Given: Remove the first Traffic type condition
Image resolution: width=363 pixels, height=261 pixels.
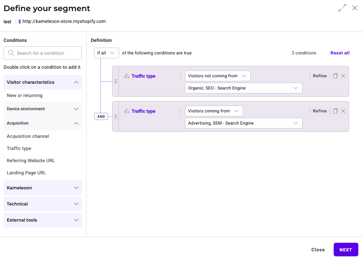Looking at the screenshot, I should (343, 76).
